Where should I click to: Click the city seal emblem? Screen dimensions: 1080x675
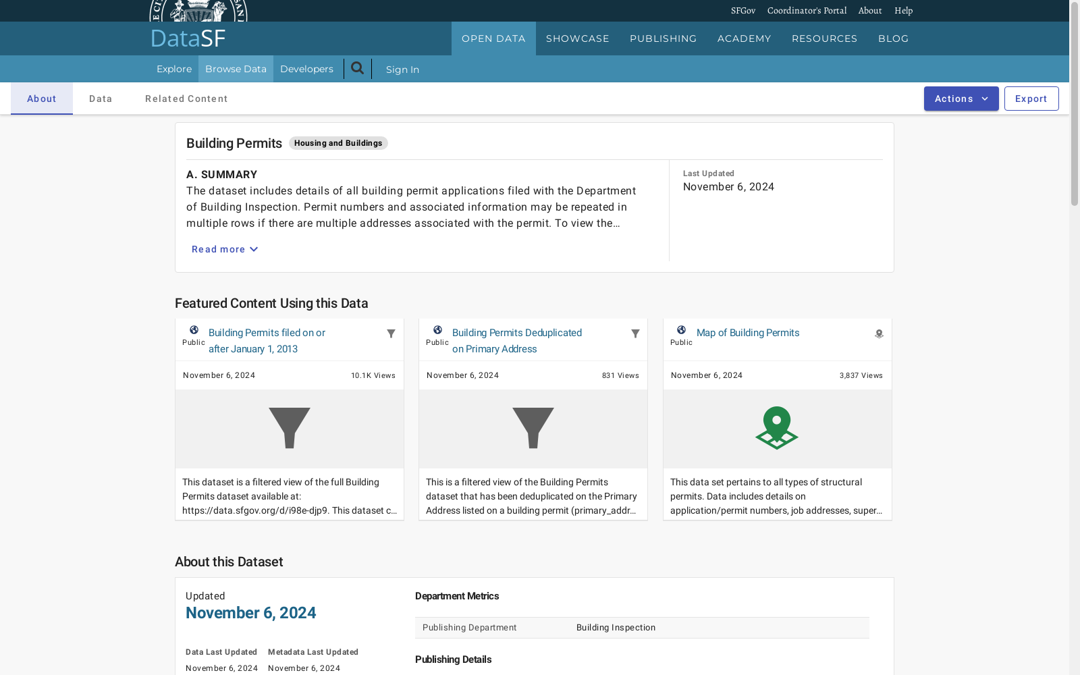[x=198, y=11]
